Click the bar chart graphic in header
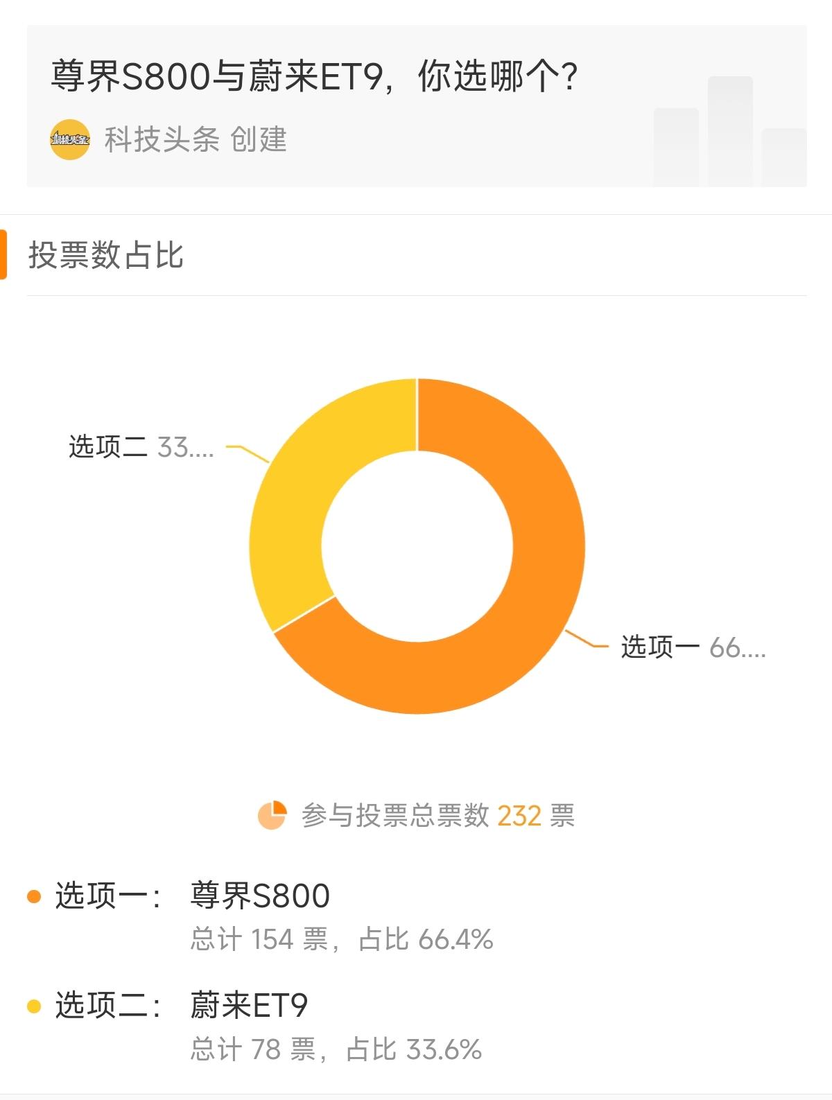 729,131
